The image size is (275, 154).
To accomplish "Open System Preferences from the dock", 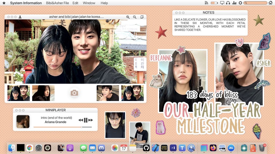I will pyautogui.click(x=39, y=148).
